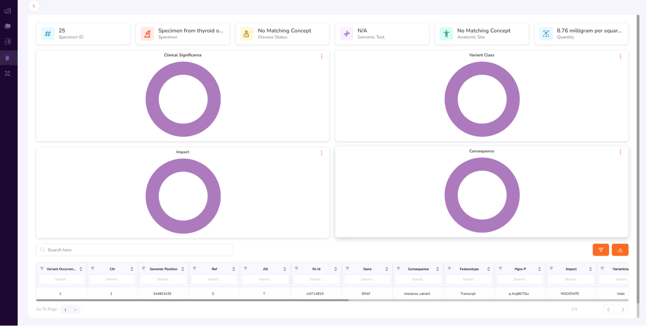This screenshot has height=326, width=646.
Task: Open filter on Consequence column
Action: (x=398, y=268)
